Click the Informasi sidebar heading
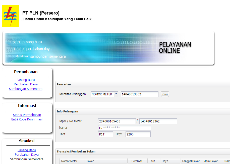This screenshot has height=164, width=230. [x=27, y=106]
